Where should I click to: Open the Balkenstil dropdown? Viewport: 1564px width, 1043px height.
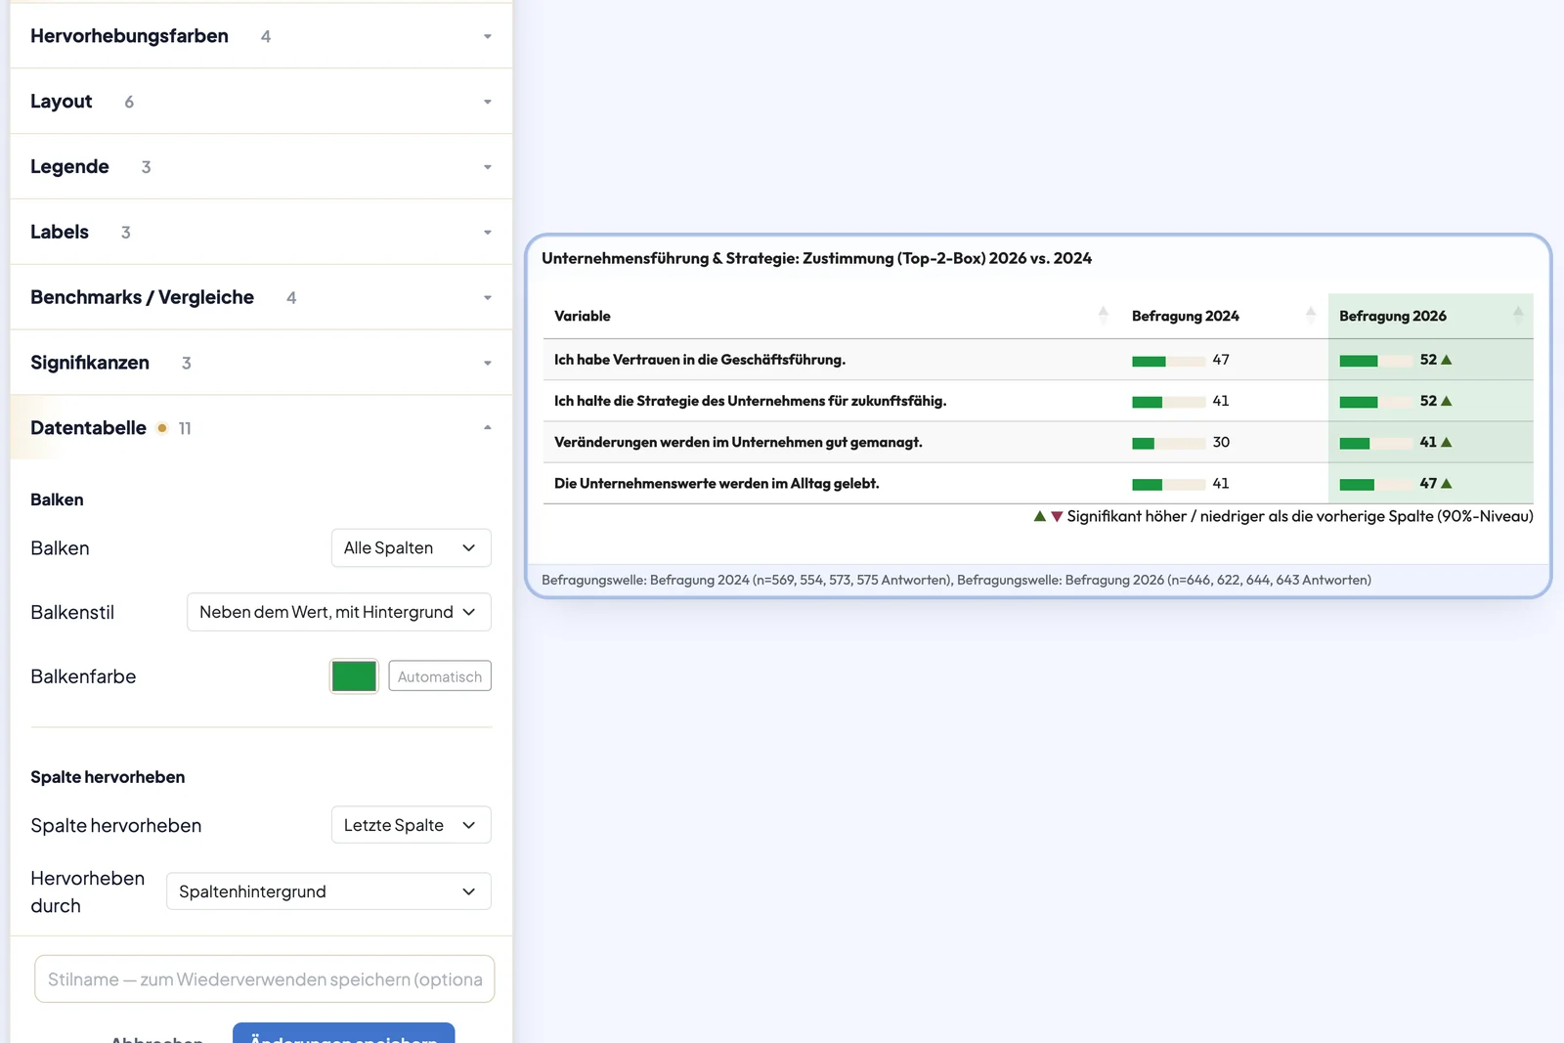[338, 612]
